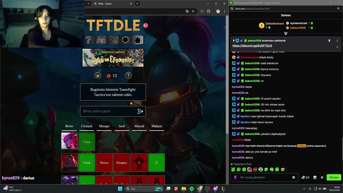Click the purple microphone icon in chat

point(235,177)
